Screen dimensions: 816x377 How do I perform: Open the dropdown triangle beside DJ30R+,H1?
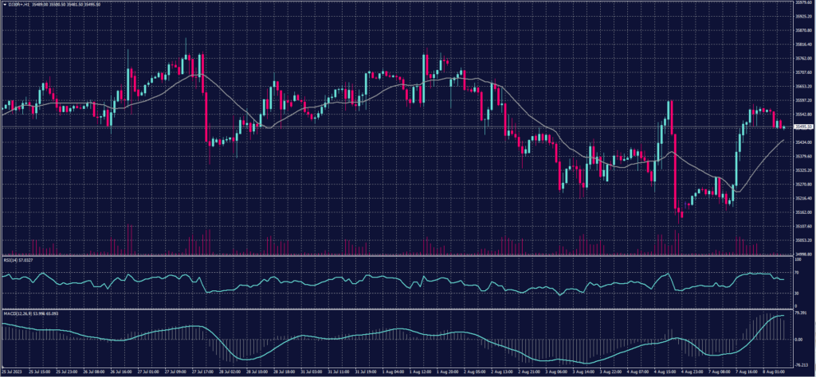pos(4,4)
